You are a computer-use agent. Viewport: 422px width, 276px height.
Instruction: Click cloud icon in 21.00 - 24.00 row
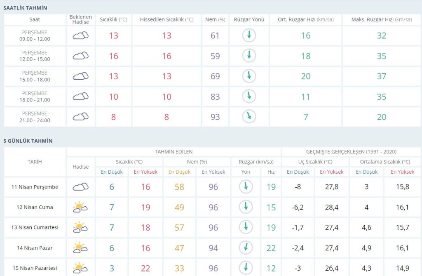coord(81,117)
